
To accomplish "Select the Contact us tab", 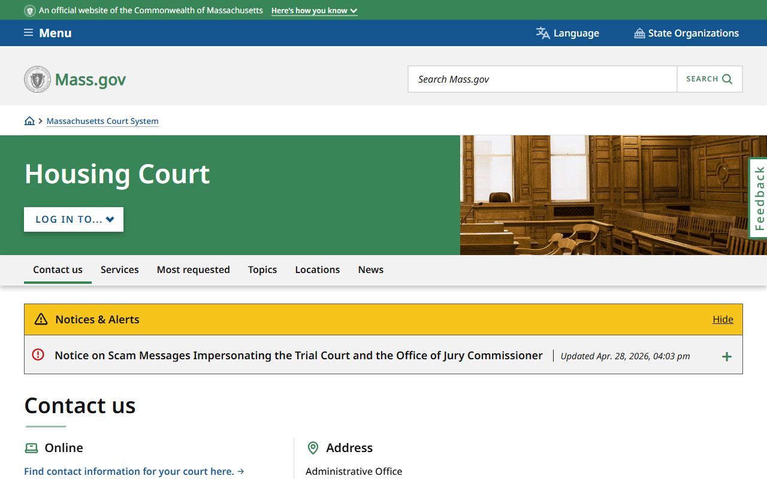I will click(x=58, y=269).
